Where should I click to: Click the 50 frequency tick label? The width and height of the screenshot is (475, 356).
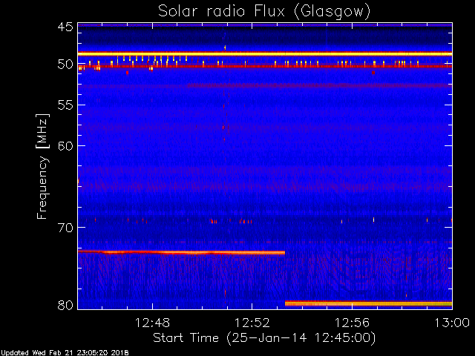(x=65, y=65)
